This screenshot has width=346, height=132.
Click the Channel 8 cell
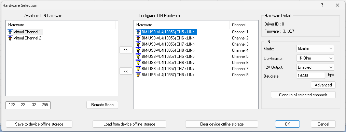240,75
